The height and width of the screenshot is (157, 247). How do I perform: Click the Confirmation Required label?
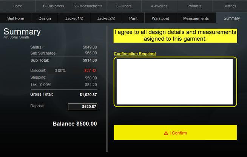coord(135,54)
